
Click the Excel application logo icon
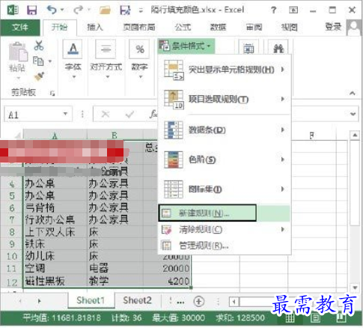(13, 10)
